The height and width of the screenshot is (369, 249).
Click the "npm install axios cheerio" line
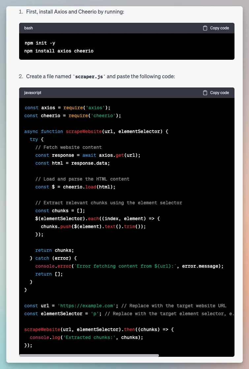pos(59,51)
